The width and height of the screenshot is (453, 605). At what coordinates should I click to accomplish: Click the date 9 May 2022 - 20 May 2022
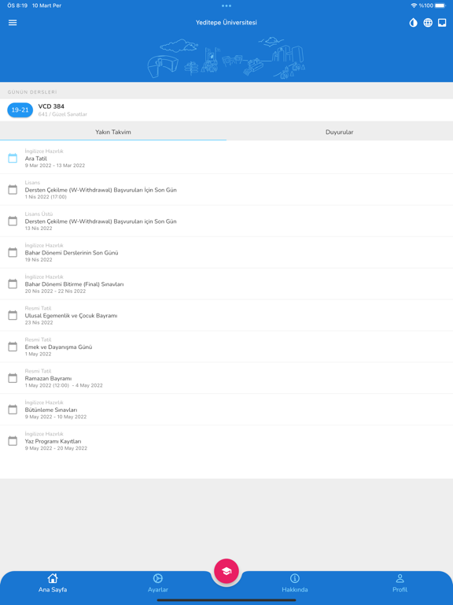57,448
